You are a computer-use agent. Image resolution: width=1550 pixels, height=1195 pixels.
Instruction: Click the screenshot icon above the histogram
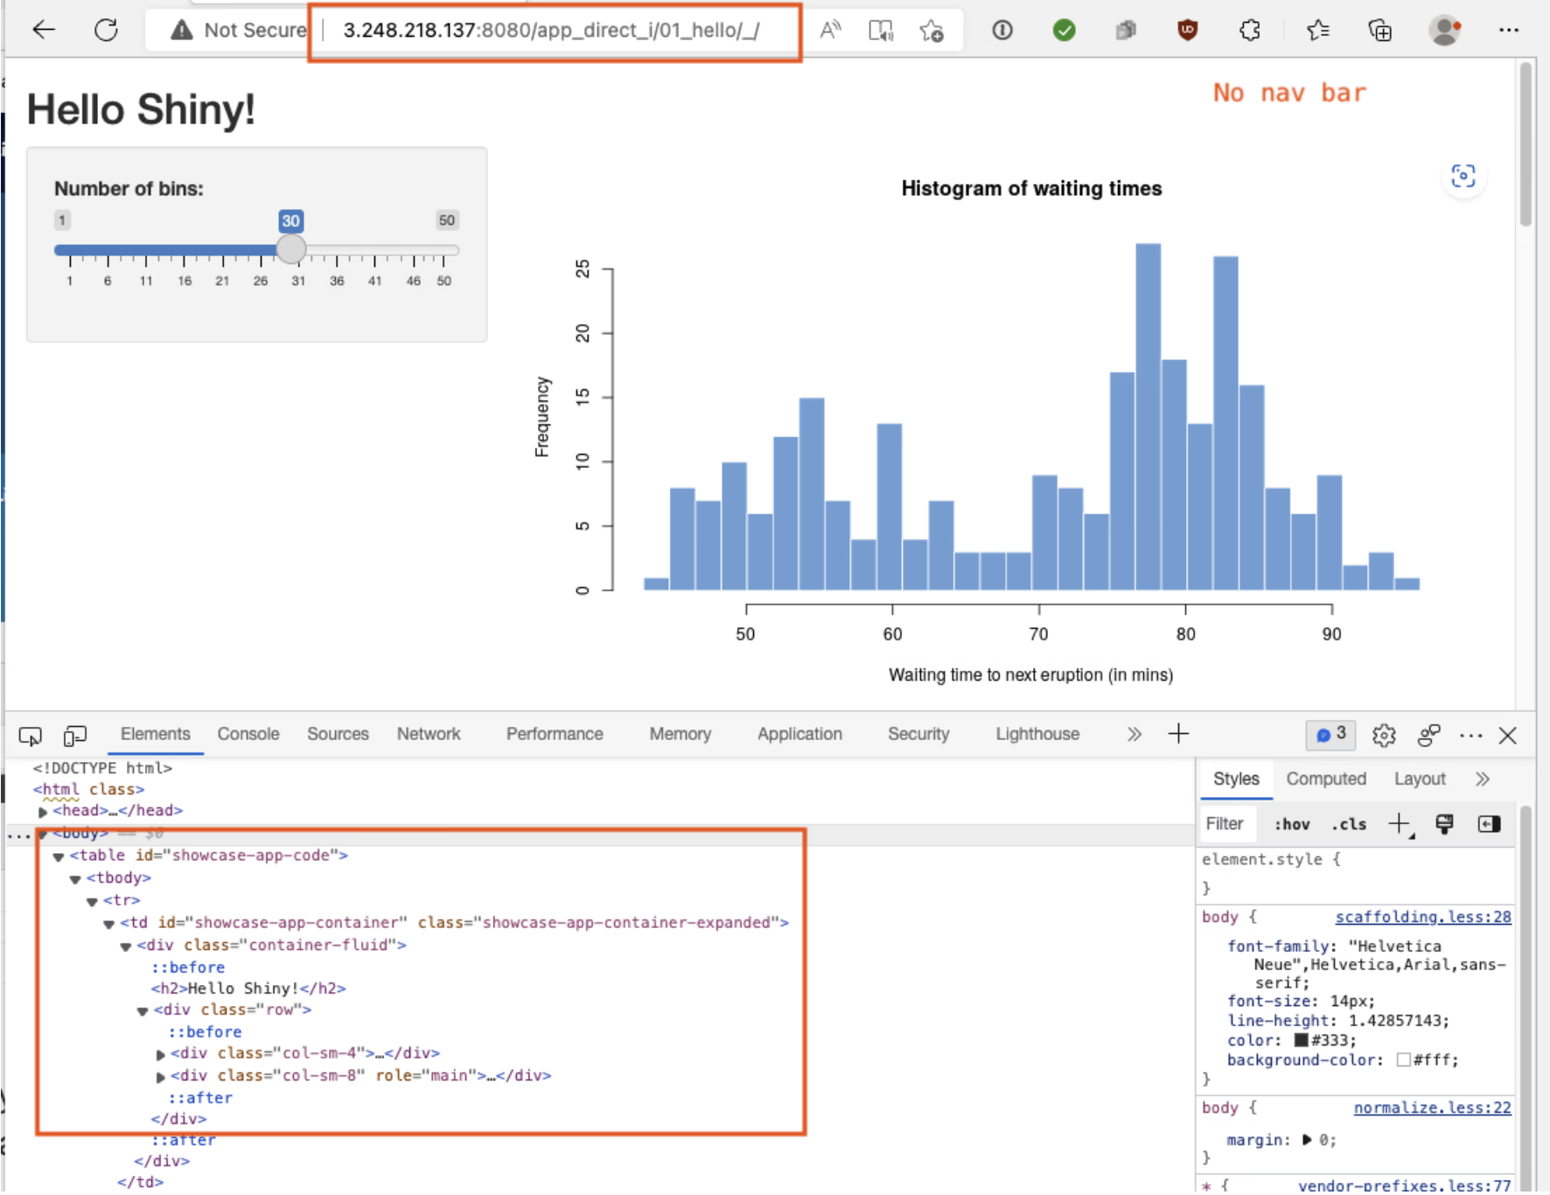coord(1463,177)
